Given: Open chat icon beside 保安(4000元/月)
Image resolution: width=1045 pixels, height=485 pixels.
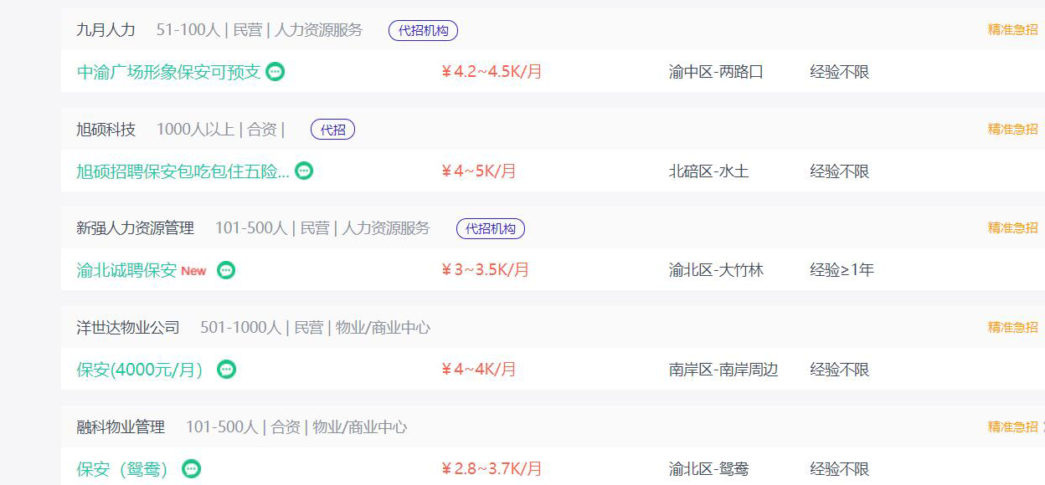Looking at the screenshot, I should [226, 370].
